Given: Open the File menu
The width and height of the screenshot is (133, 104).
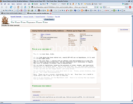Looking at the screenshot, I should [x=2, y=4].
